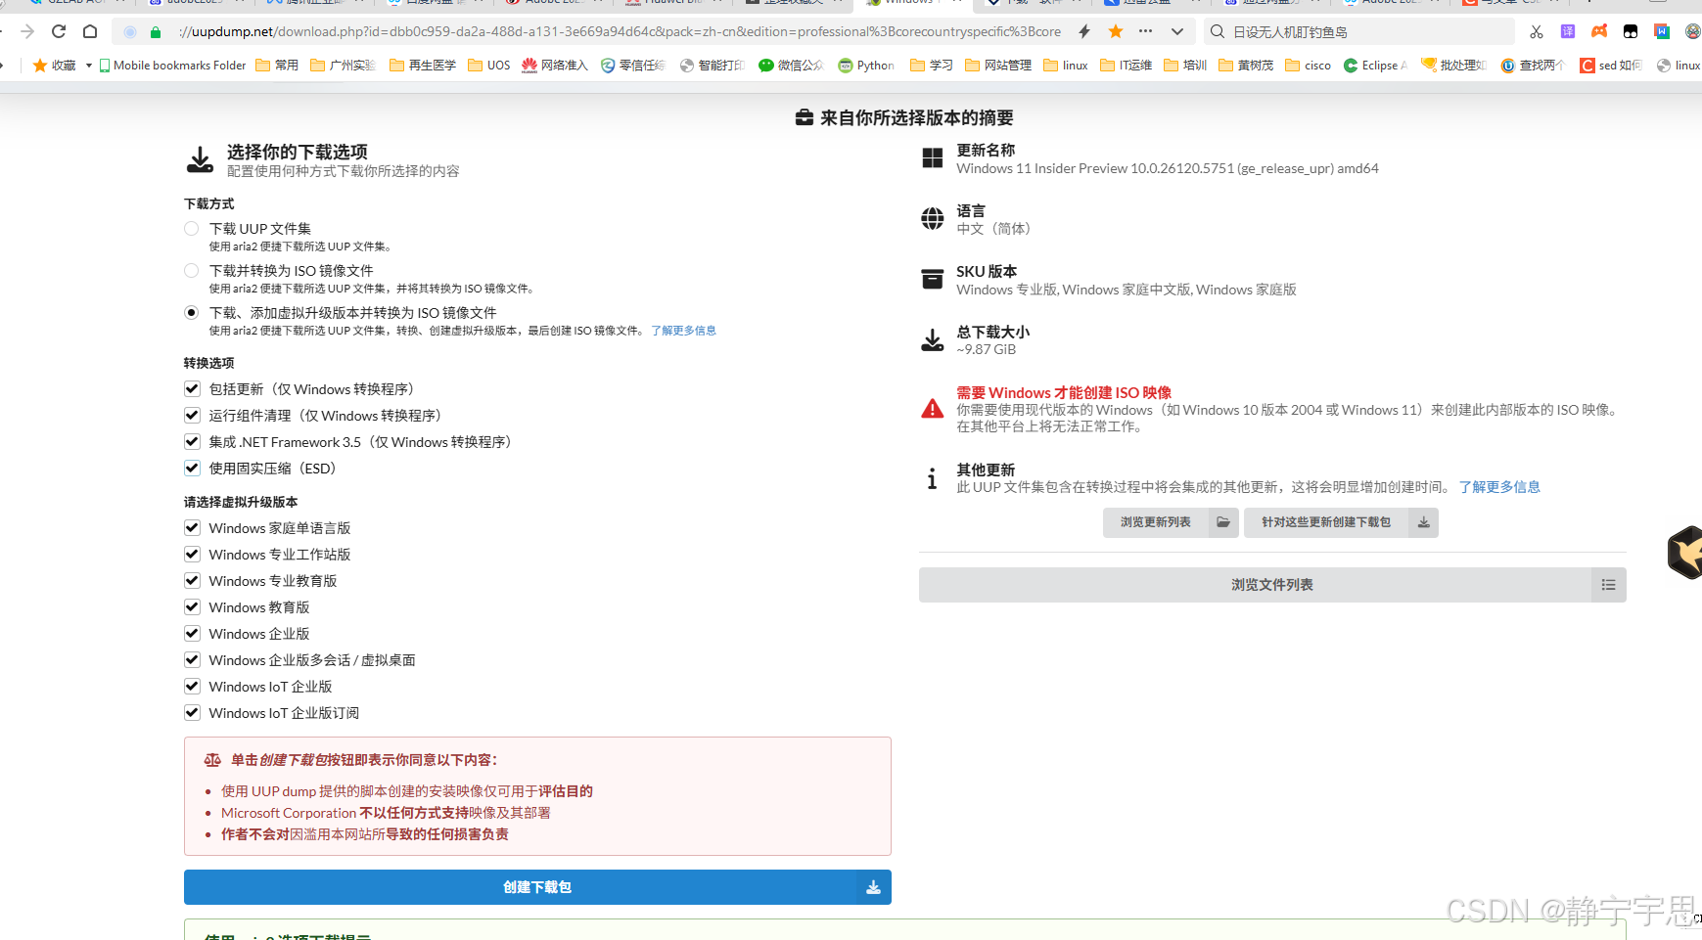Open the Python bookmark
The width and height of the screenshot is (1702, 940).
pyautogui.click(x=866, y=66)
